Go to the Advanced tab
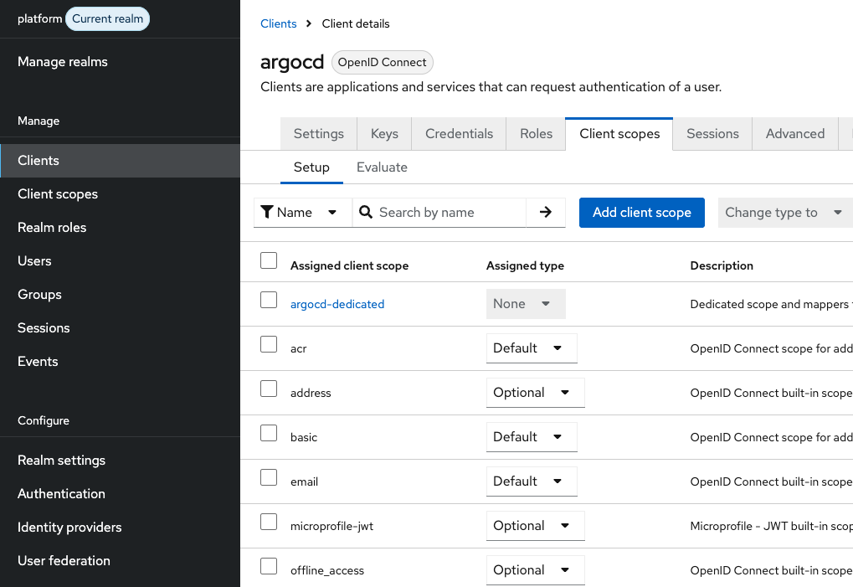 (x=794, y=134)
